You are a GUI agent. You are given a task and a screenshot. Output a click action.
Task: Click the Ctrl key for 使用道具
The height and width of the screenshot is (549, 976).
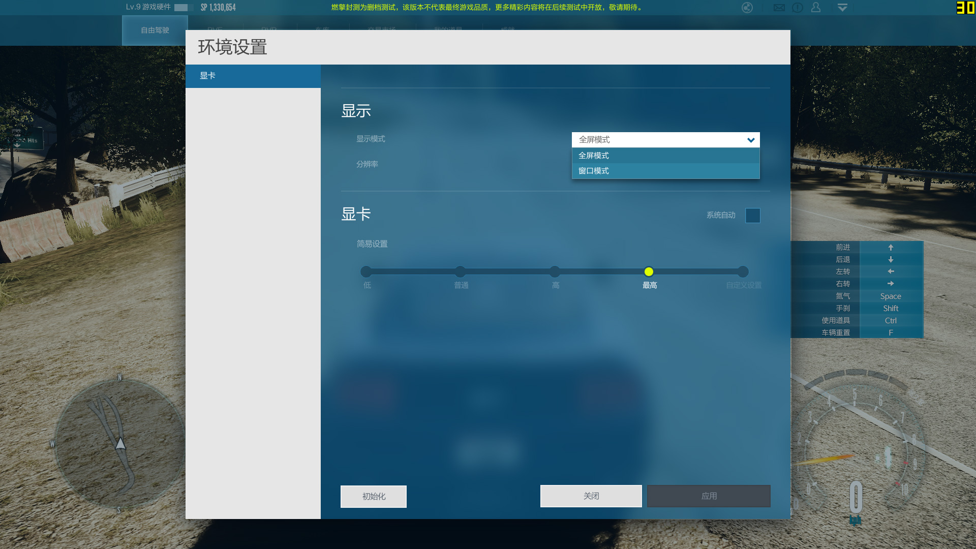[x=891, y=321]
